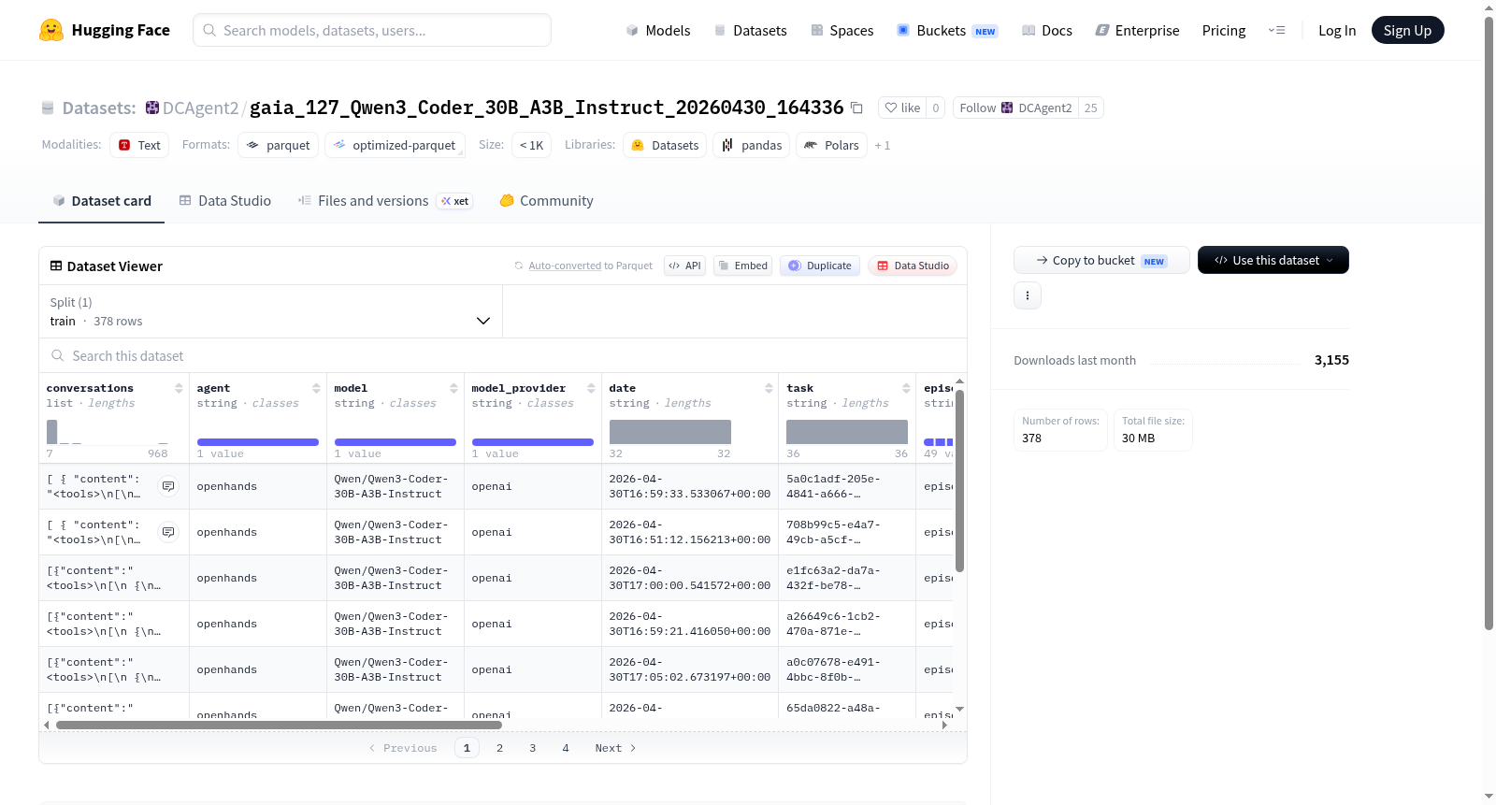Click the table's vertical scrollbar
Viewport: 1496px width, 805px height.
[959, 481]
